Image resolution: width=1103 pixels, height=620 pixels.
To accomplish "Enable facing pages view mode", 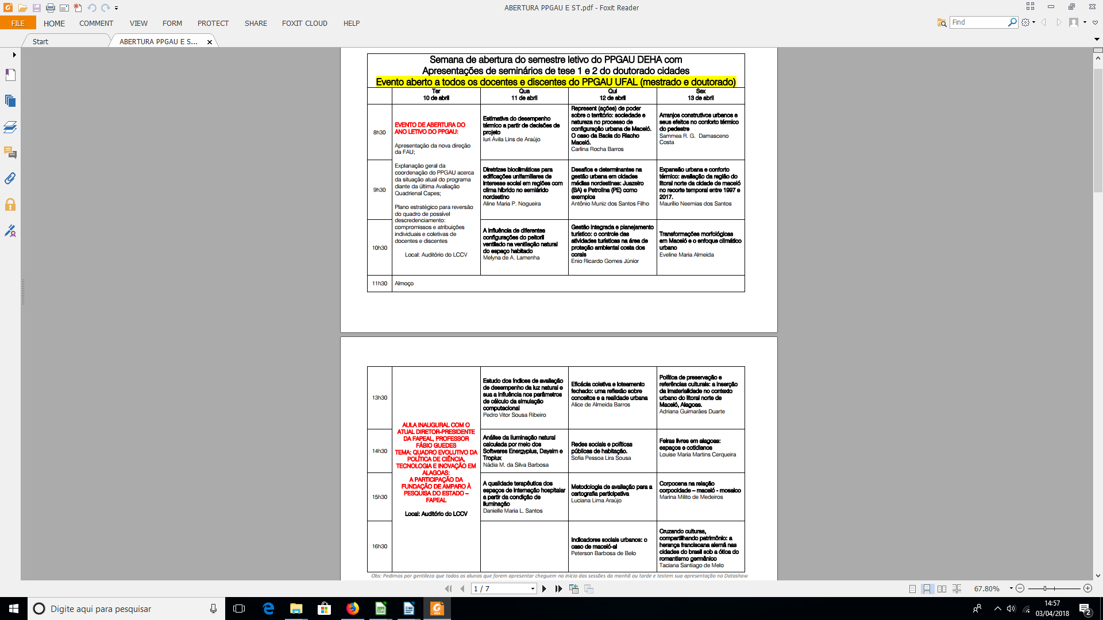I will [942, 589].
